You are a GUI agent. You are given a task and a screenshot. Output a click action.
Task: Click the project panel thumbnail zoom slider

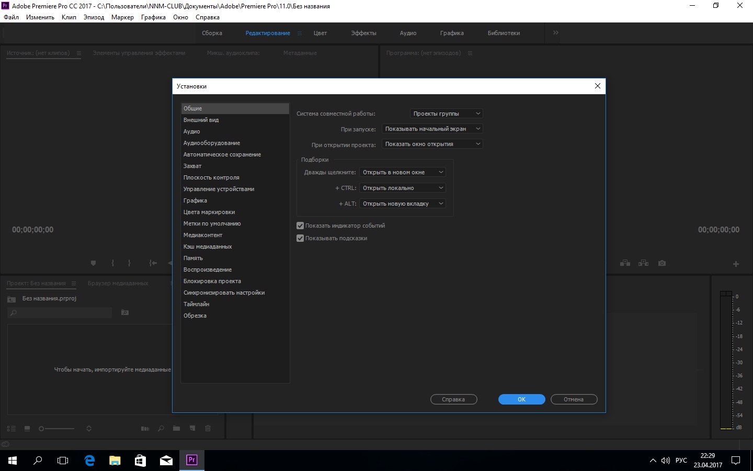pyautogui.click(x=58, y=429)
